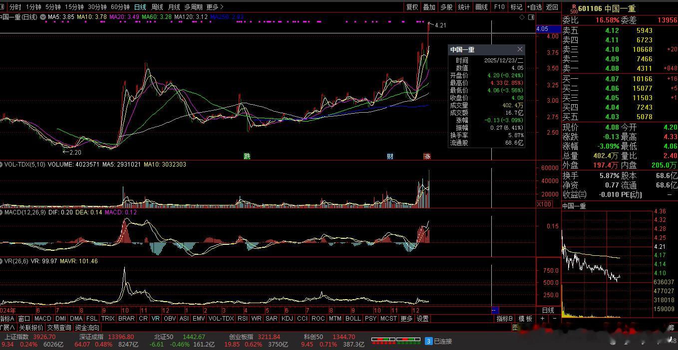The height and width of the screenshot is (350, 678).
Task: Enable 多股 multi-stock view
Action: (x=446, y=7)
